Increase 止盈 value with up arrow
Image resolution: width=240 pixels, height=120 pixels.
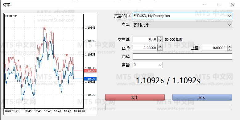(x=230, y=47)
